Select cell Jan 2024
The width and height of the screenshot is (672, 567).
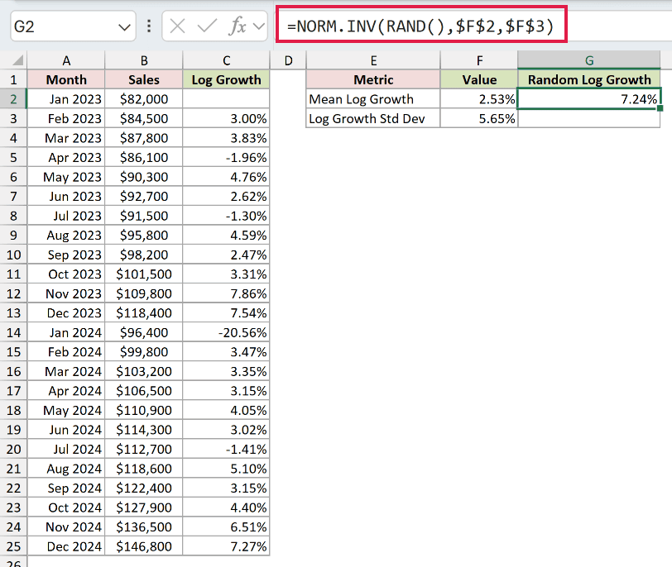point(66,332)
